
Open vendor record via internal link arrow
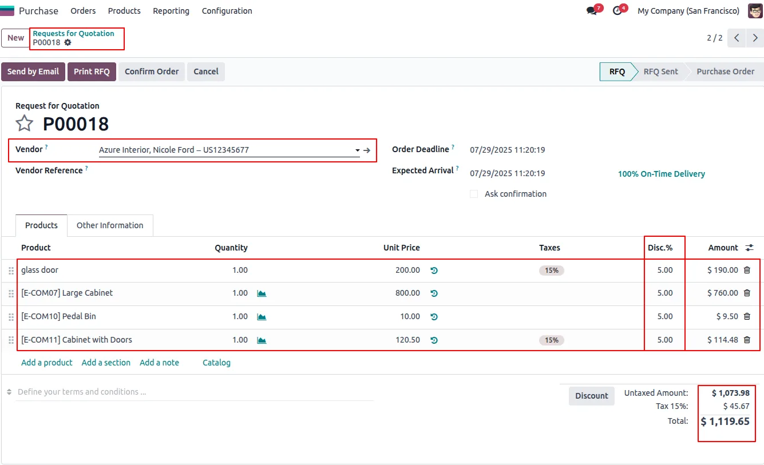point(367,150)
